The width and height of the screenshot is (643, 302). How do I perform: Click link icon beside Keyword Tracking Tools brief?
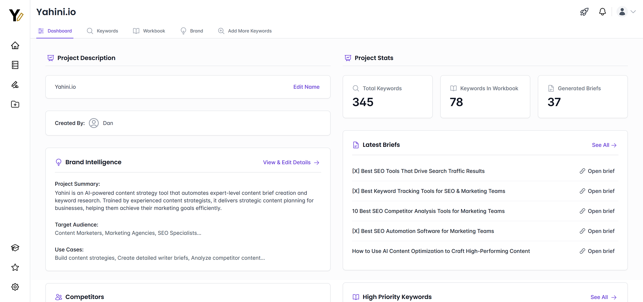point(582,191)
